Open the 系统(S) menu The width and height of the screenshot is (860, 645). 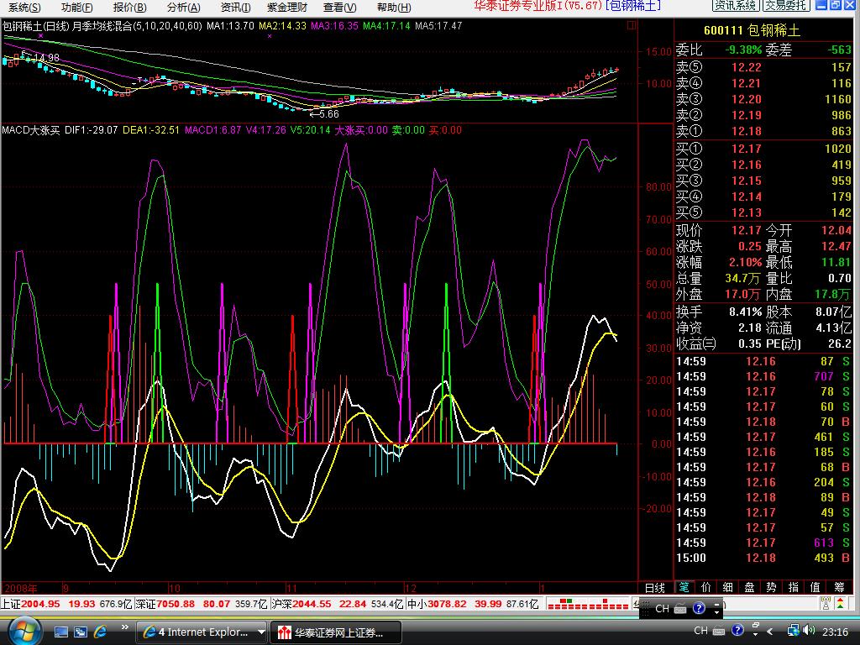pos(24,7)
